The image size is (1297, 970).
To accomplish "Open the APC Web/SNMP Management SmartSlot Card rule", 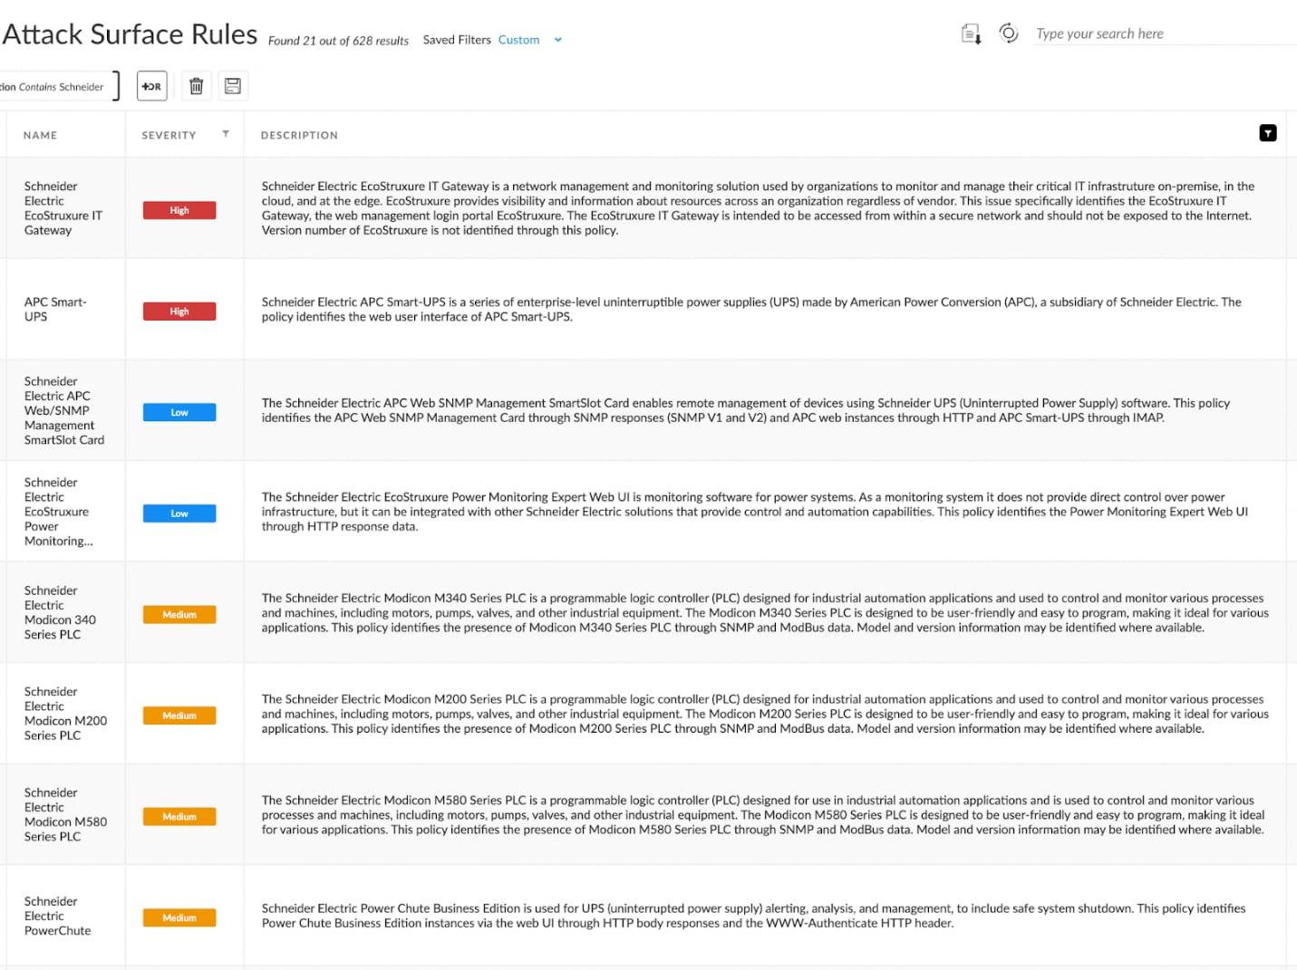I will tap(64, 410).
